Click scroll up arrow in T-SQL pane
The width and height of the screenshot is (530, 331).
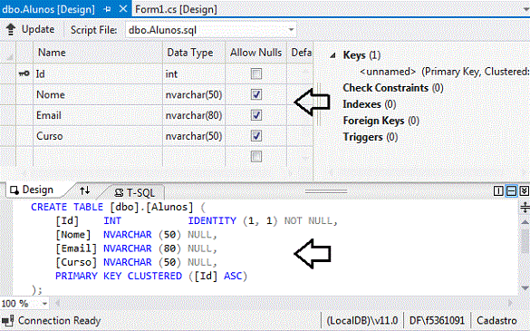click(x=525, y=222)
